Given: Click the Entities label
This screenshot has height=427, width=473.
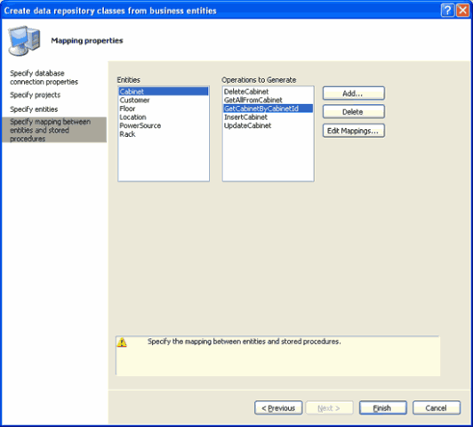Looking at the screenshot, I should tap(129, 80).
